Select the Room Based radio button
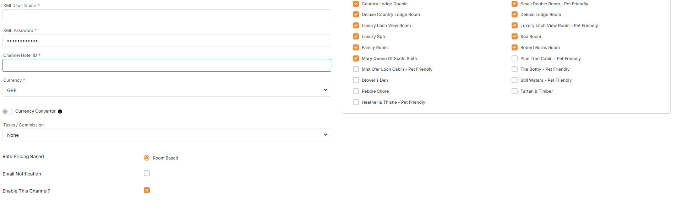The image size is (677, 211). click(x=147, y=158)
